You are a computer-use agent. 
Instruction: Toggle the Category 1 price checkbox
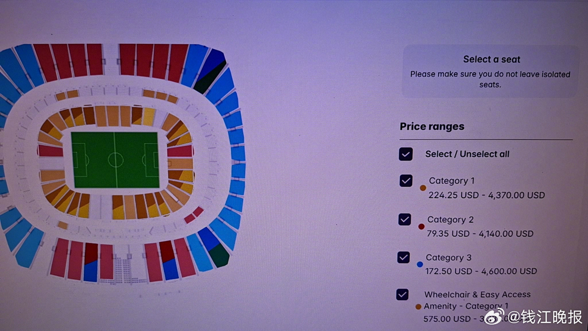406,181
